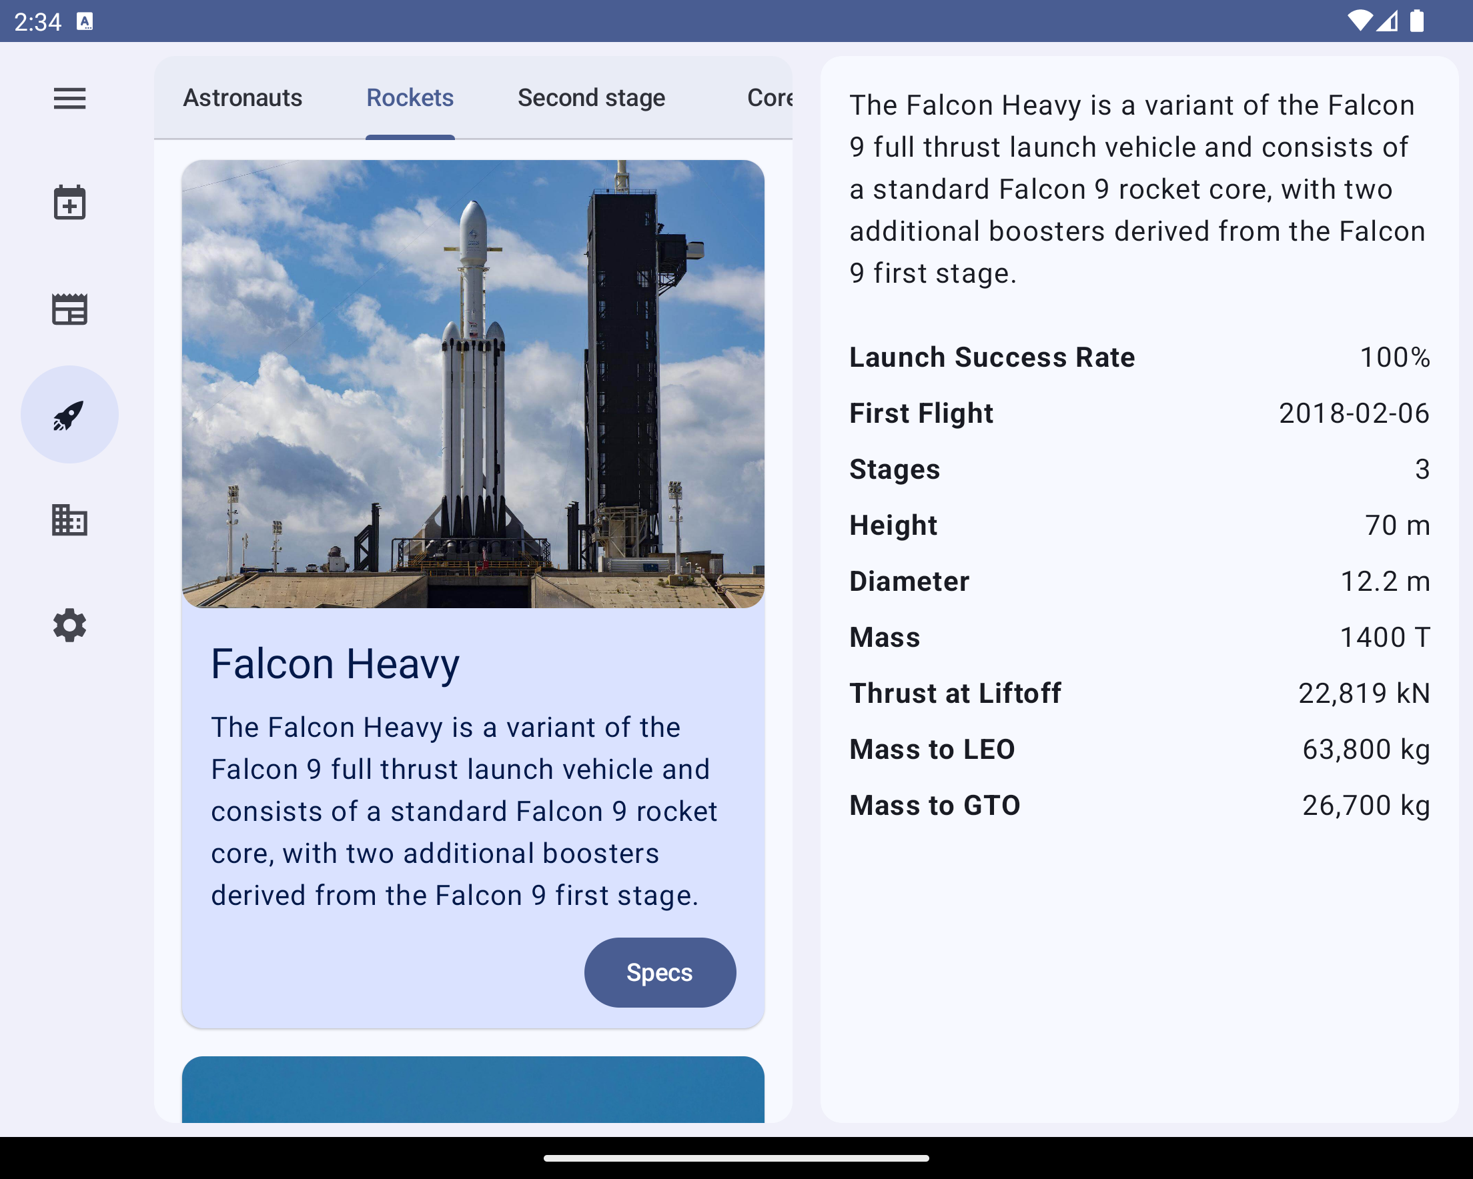The height and width of the screenshot is (1179, 1473).
Task: Tap the Falcon Heavy launch pad photo
Action: coord(473,384)
